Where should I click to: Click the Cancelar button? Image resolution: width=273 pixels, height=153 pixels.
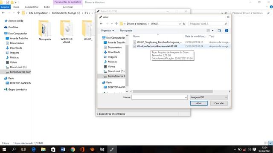click(219, 103)
